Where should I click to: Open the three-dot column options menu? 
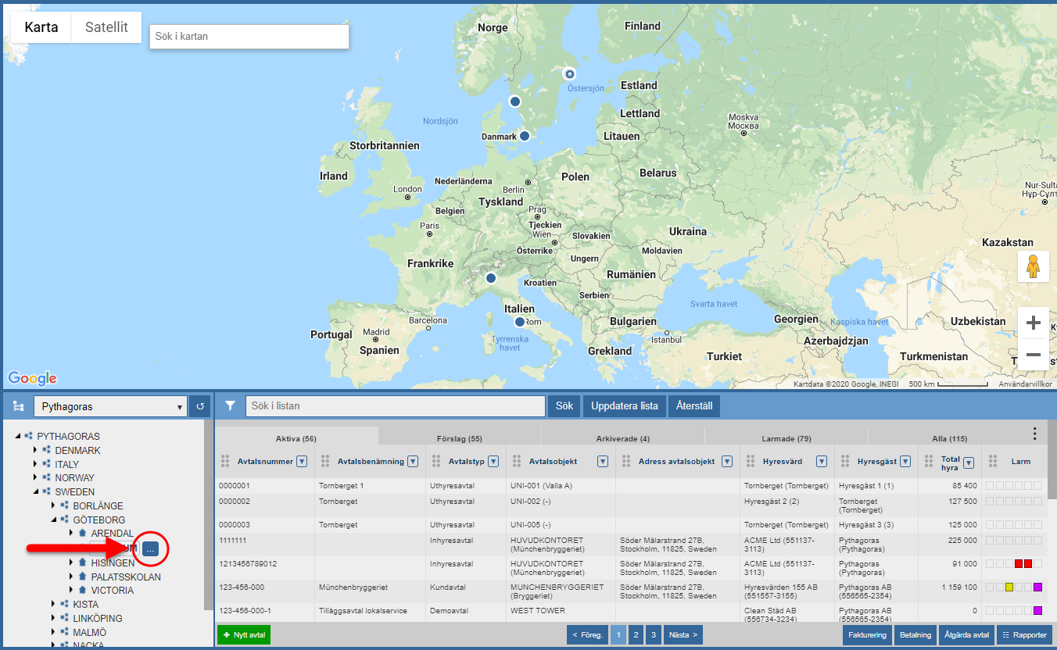[x=1034, y=434]
